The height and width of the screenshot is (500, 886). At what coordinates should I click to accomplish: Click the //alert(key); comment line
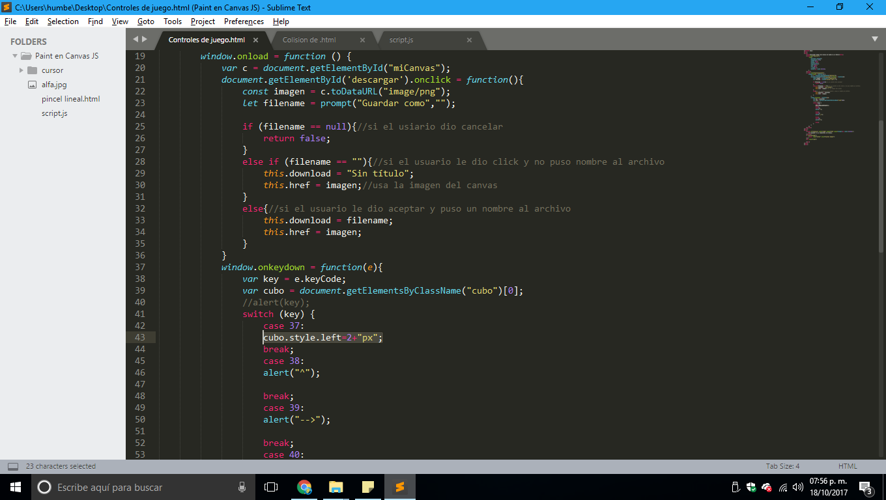pyautogui.click(x=276, y=302)
